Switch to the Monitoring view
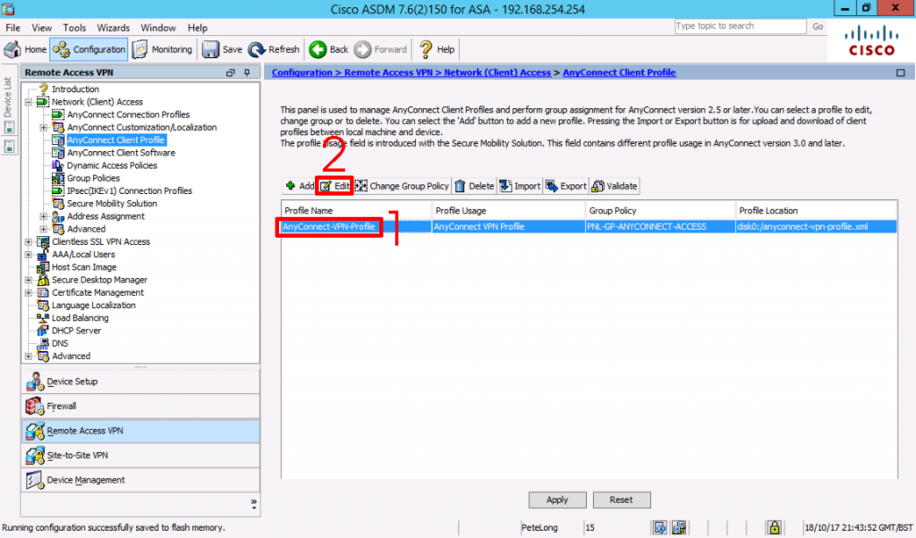 (163, 49)
